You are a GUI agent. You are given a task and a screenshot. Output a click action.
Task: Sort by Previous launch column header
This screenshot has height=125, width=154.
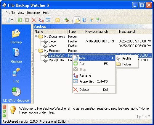(x=101, y=32)
